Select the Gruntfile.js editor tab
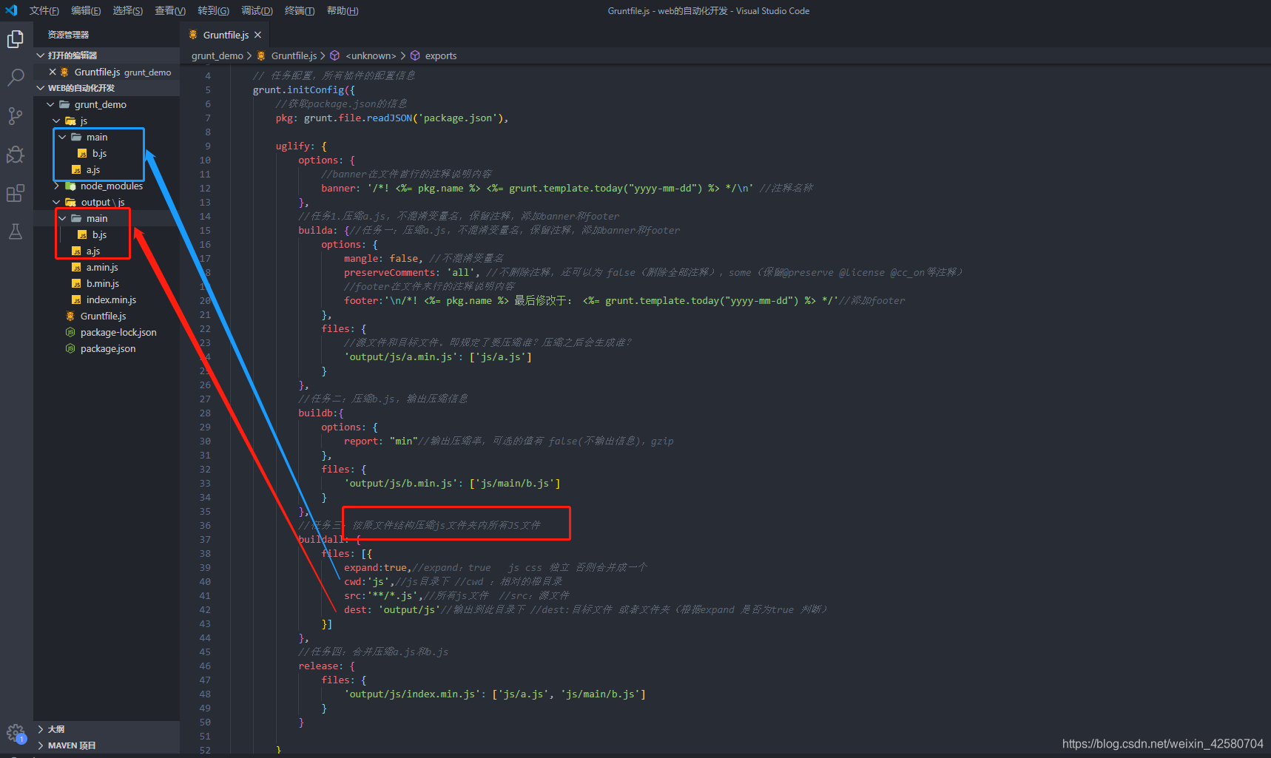 [x=225, y=35]
